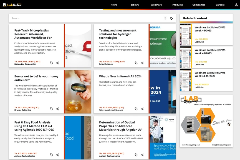
Task: Click Wiley Analytical Science organizer name
Action: [111, 110]
